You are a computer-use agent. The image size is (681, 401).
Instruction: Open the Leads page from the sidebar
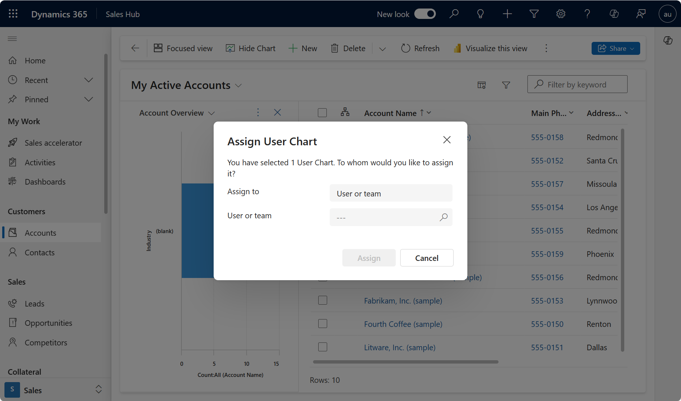34,304
